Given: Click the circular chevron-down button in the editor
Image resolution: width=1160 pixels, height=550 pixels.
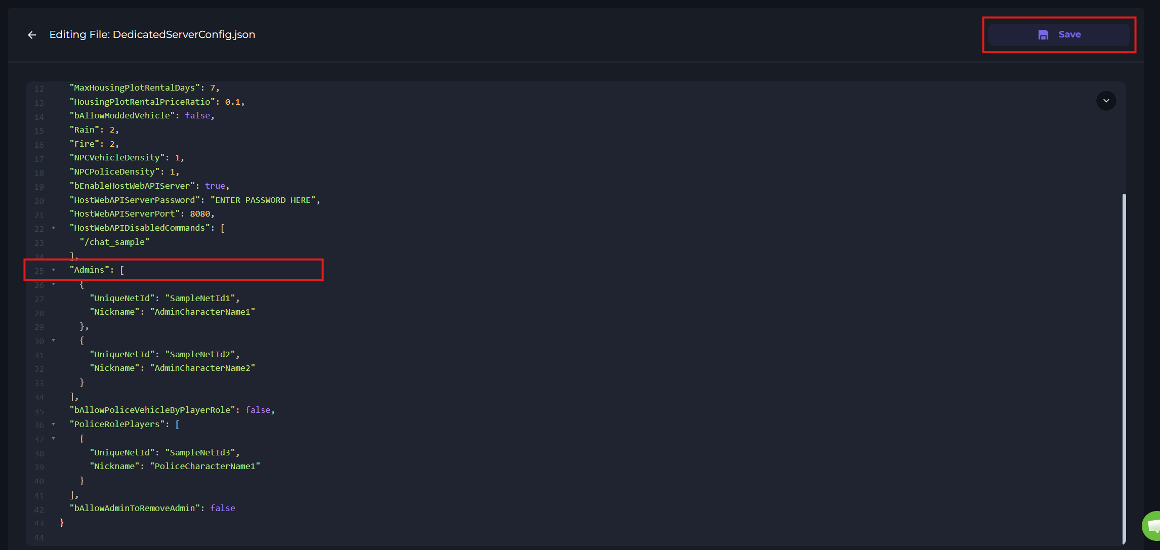Looking at the screenshot, I should tap(1106, 101).
